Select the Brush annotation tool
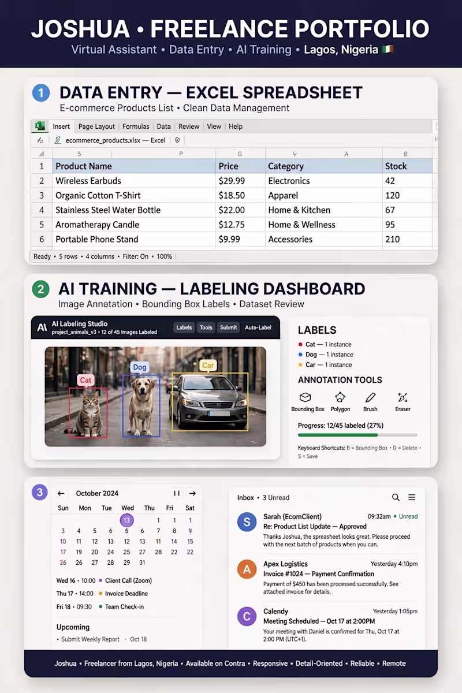 pos(370,402)
